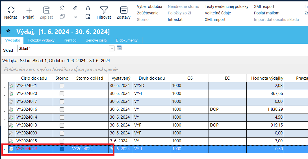Click XML export command
Viewport: 308px width, 159px height.
click(x=264, y=6)
